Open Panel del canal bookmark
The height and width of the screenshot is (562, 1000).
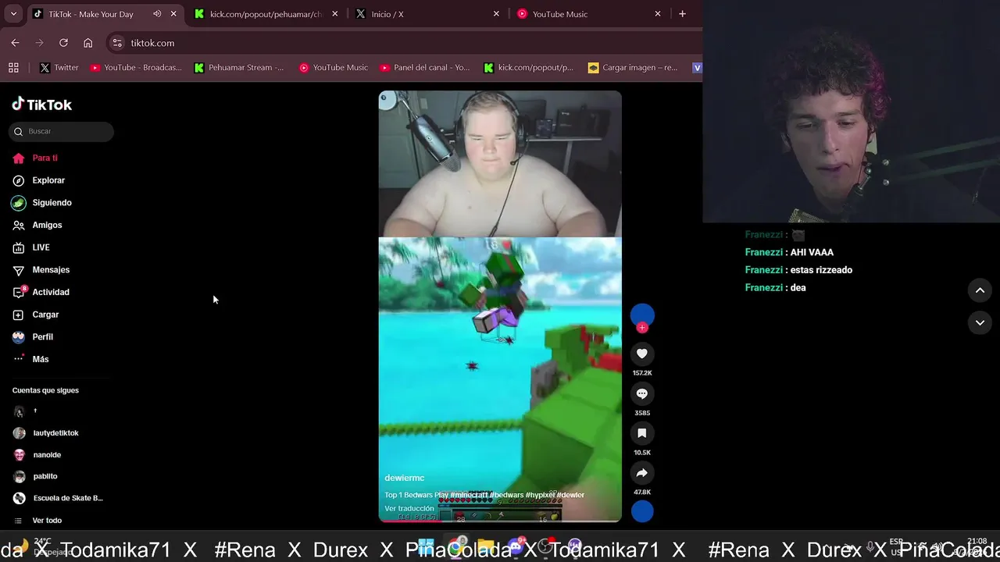425,68
